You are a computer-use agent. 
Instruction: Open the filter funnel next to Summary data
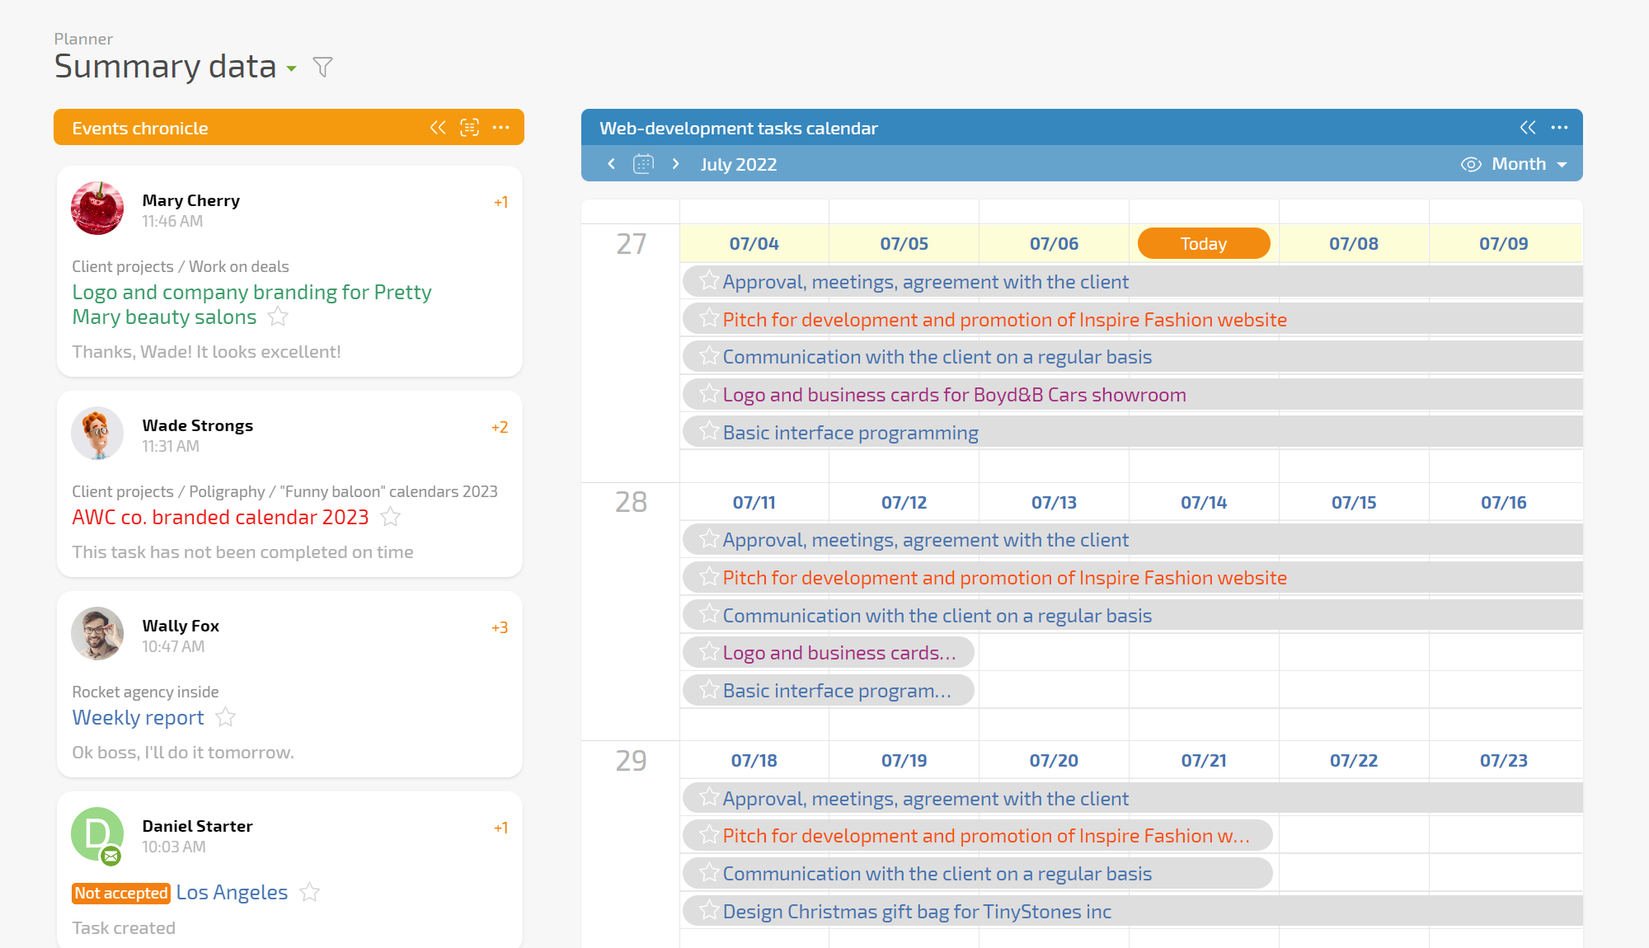[323, 67]
